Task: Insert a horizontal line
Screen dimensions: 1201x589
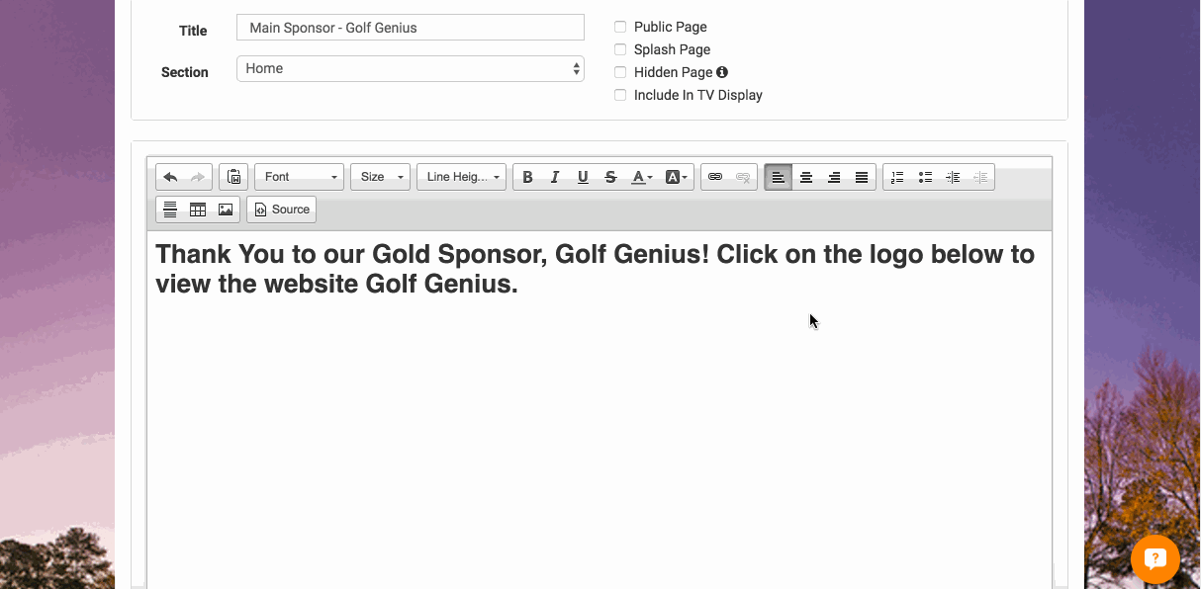Action: coord(170,210)
